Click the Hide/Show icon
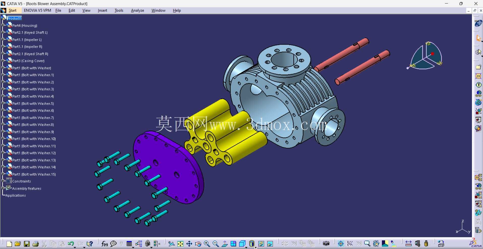The width and height of the screenshot is (483, 249). click(261, 244)
